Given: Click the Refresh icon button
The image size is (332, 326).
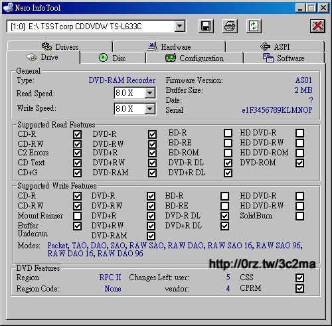Looking at the screenshot, I should (254, 27).
